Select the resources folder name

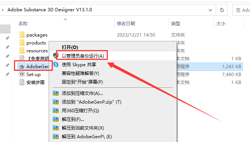pos(37,51)
